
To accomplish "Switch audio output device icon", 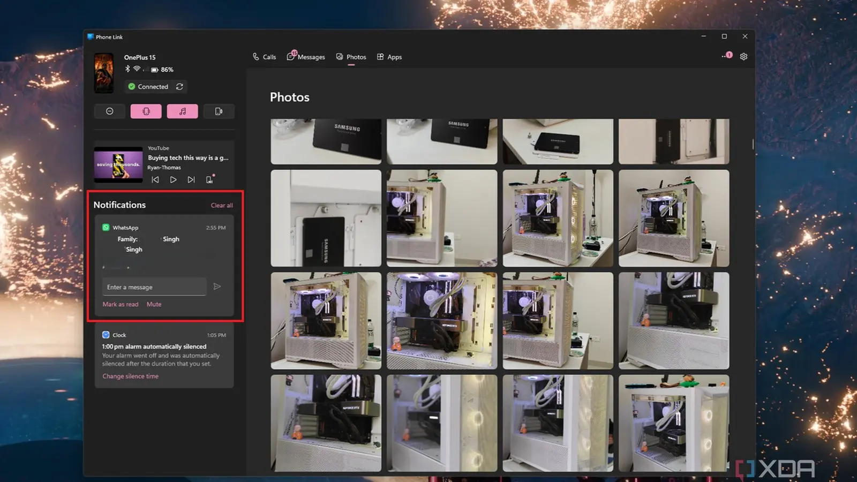I will (x=210, y=179).
